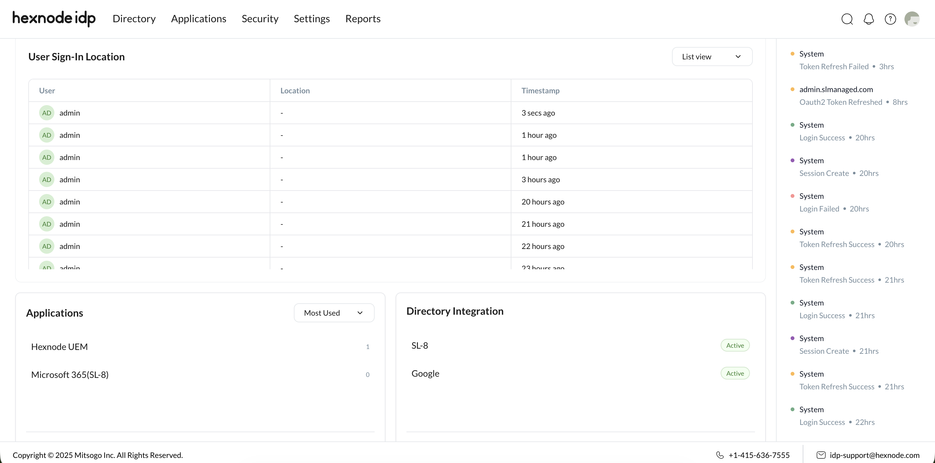Click the Session Create 21hrs event
The image size is (935, 463).
(839, 351)
